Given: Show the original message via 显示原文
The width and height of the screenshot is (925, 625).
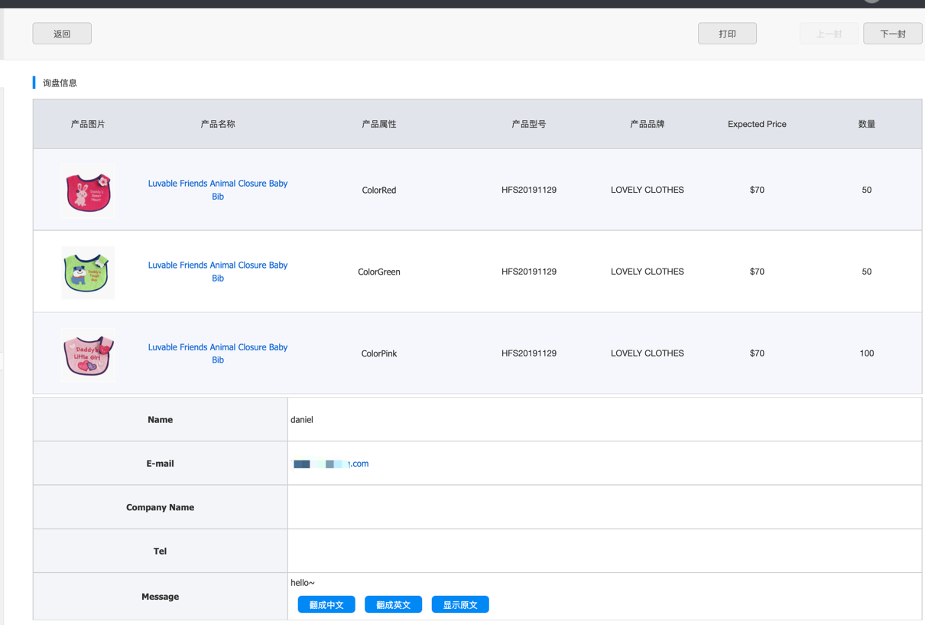Looking at the screenshot, I should point(460,604).
